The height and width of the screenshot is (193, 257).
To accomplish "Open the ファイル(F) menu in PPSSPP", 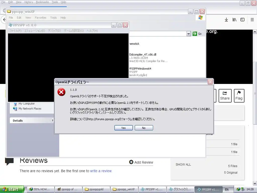I will [x=15, y=31].
